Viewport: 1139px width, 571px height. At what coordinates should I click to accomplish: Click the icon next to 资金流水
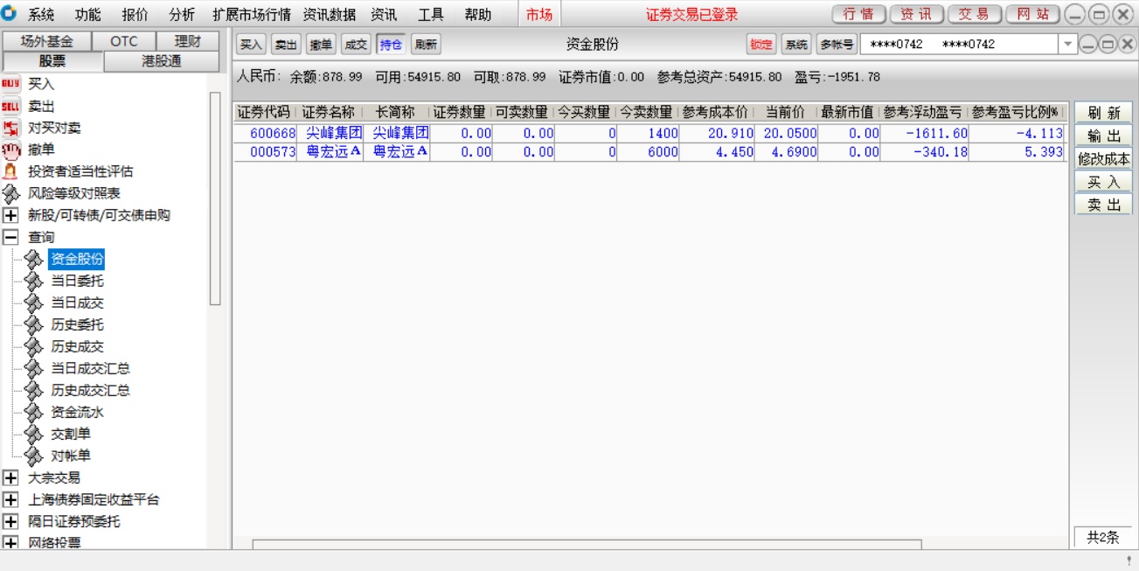33,412
